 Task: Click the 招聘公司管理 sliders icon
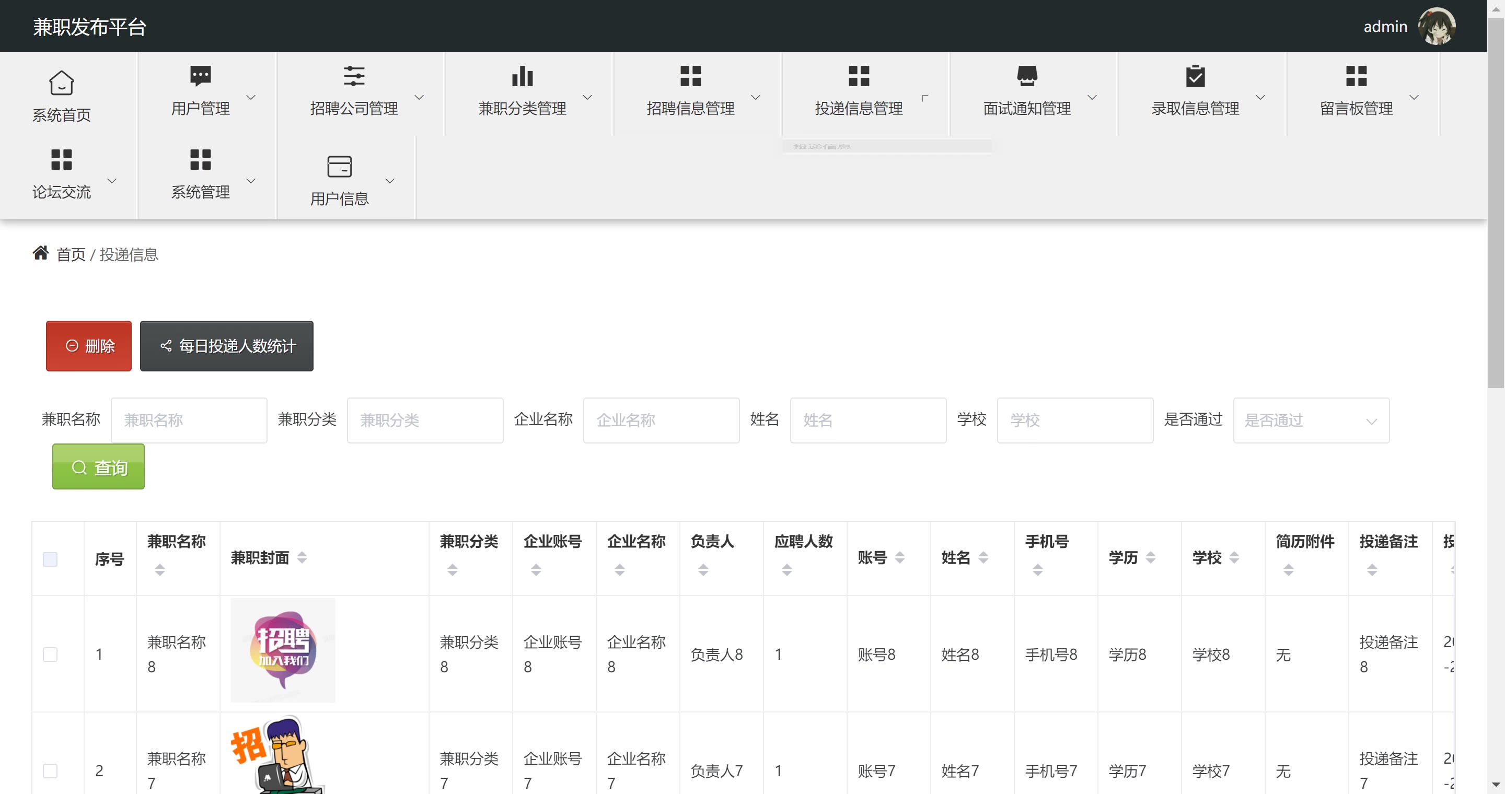[x=354, y=76]
